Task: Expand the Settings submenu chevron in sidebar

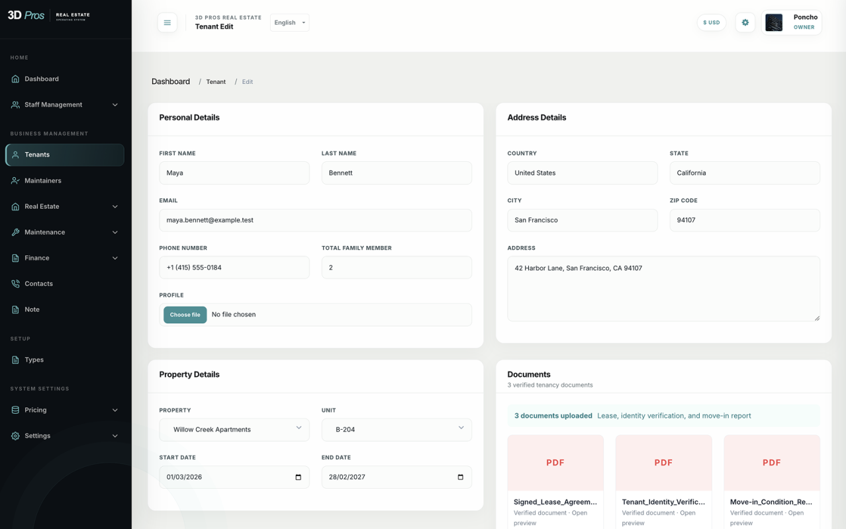Action: [115, 436]
